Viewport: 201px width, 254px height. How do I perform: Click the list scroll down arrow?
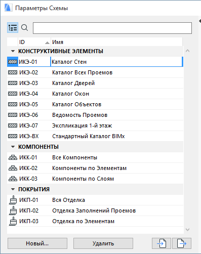coord(187,230)
